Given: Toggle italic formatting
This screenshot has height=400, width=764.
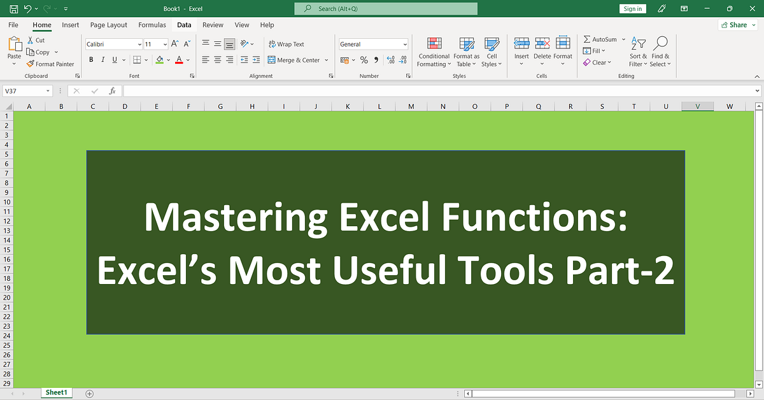Looking at the screenshot, I should 103,59.
